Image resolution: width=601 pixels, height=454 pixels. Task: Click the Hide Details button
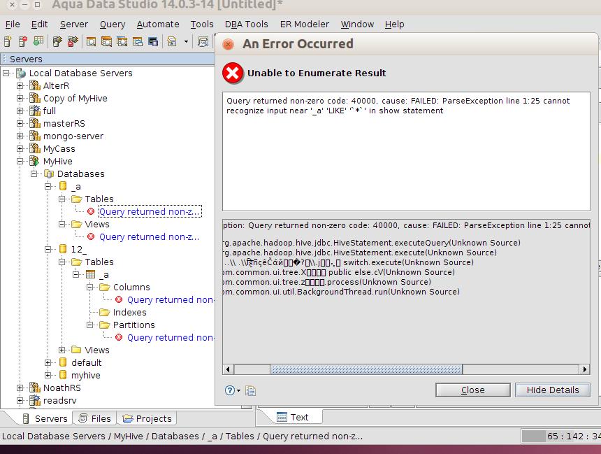[552, 390]
